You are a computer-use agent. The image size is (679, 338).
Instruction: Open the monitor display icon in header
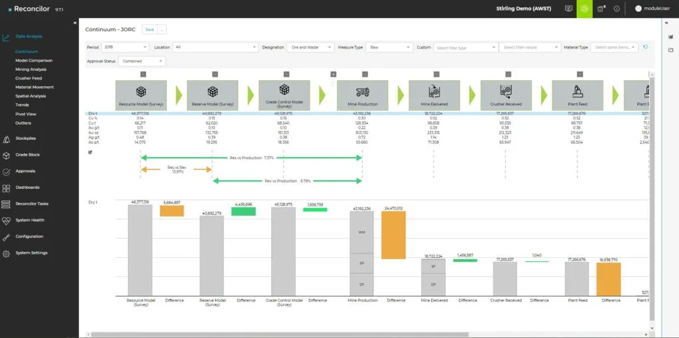point(568,9)
